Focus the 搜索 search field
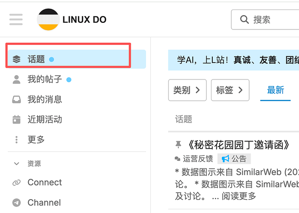This screenshot has height=213, width=299. (265, 19)
